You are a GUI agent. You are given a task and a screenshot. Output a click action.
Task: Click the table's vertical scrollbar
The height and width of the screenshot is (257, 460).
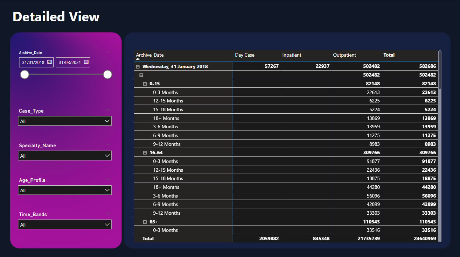(440, 70)
